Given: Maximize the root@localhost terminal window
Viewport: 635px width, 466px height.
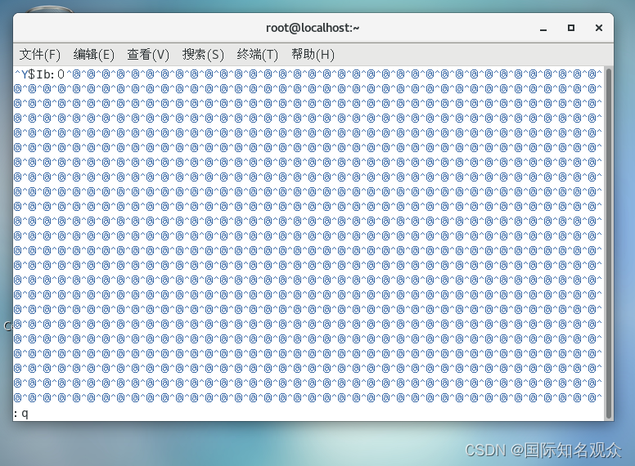Looking at the screenshot, I should tap(571, 28).
